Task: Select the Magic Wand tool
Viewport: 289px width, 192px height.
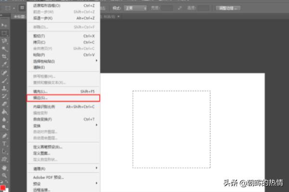Action: click(x=4, y=48)
